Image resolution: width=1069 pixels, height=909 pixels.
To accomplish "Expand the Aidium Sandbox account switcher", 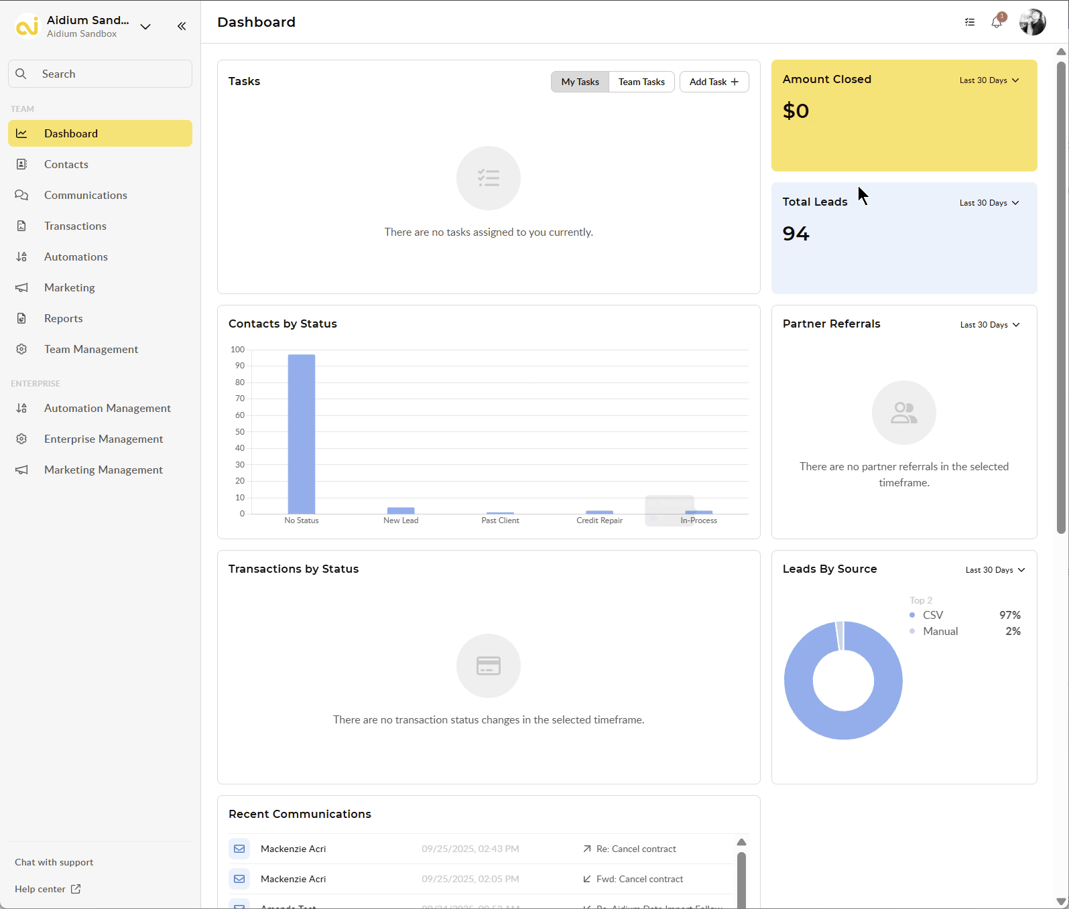I will click(145, 27).
